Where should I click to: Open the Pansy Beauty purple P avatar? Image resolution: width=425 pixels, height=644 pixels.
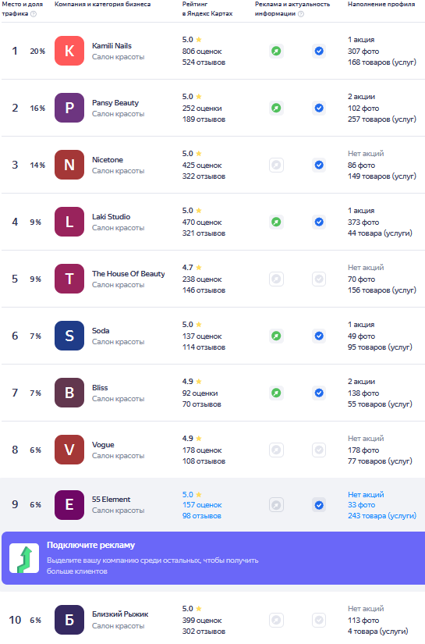(69, 108)
